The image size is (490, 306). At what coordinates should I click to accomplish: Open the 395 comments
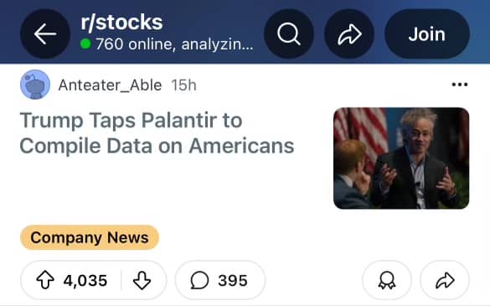point(220,280)
